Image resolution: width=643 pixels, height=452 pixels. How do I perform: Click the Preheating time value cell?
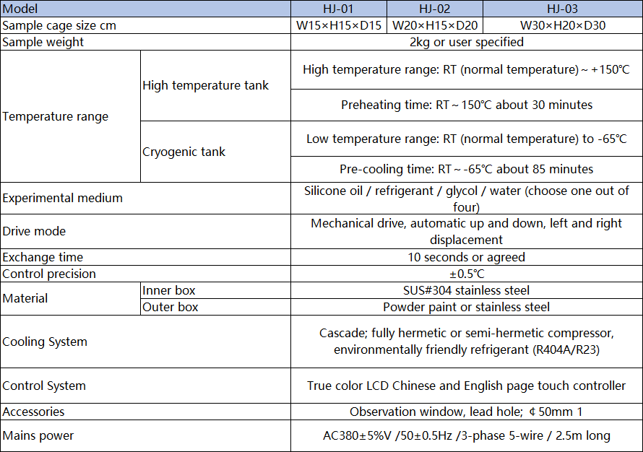coord(466,105)
